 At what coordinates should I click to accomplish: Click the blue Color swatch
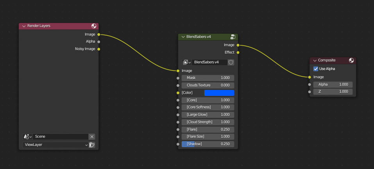click(x=219, y=93)
